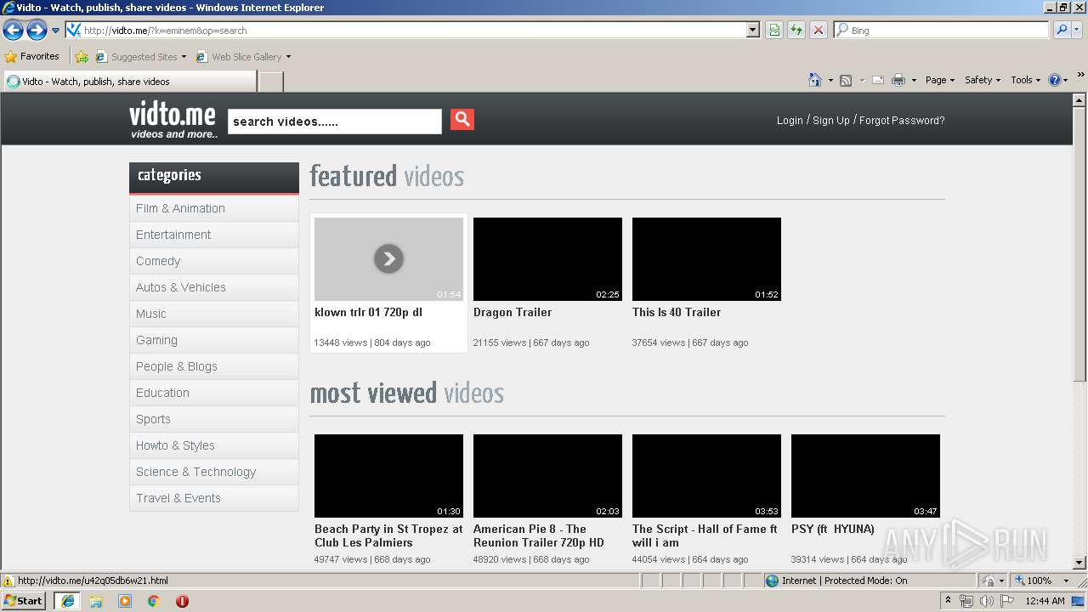Click the Add to Favorites Bar icon

pos(82,57)
